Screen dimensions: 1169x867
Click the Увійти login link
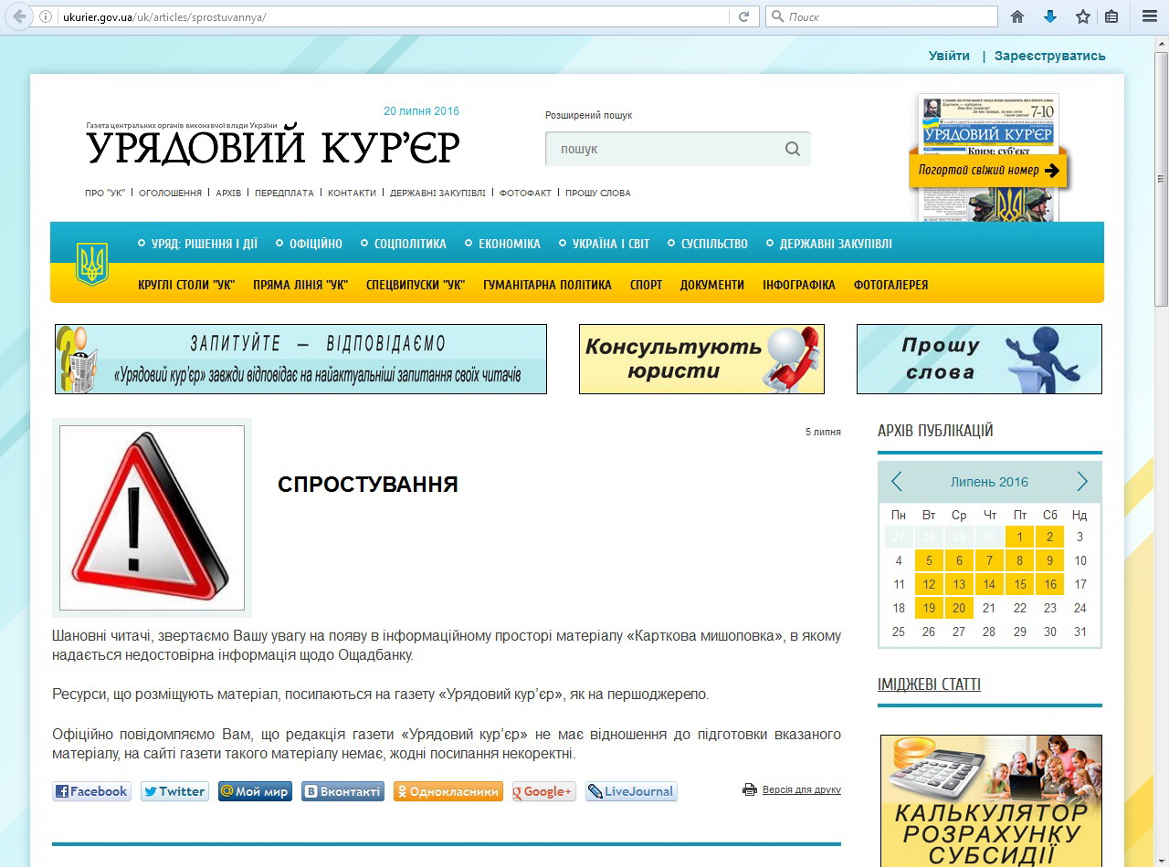pos(949,55)
